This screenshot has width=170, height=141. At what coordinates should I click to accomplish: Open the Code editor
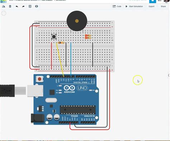pyautogui.click(x=117, y=6)
